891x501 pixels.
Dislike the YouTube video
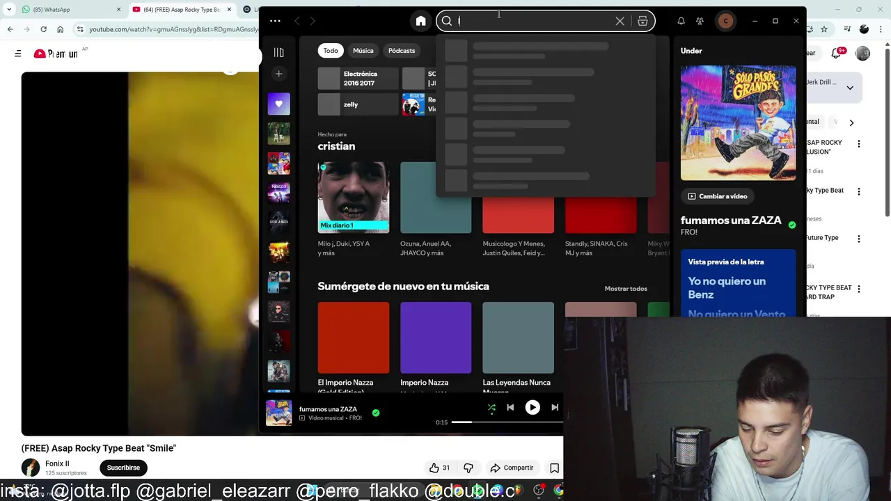468,468
